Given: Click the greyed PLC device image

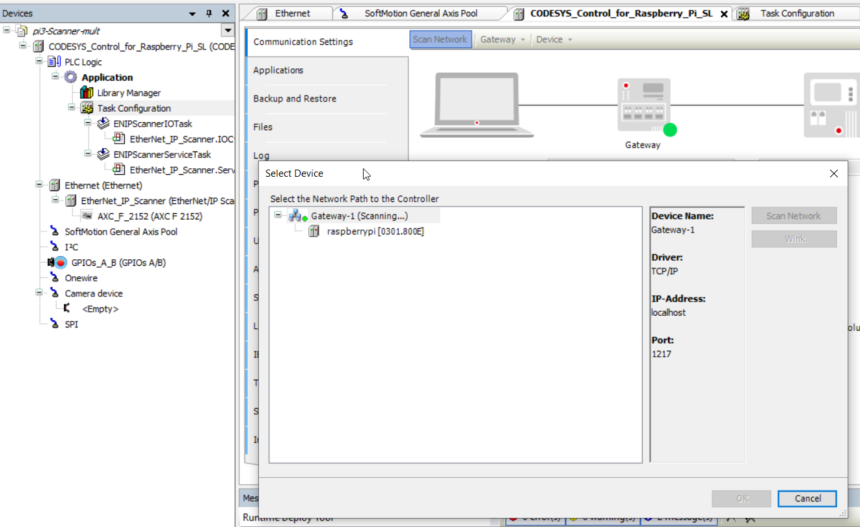Looking at the screenshot, I should point(831,105).
